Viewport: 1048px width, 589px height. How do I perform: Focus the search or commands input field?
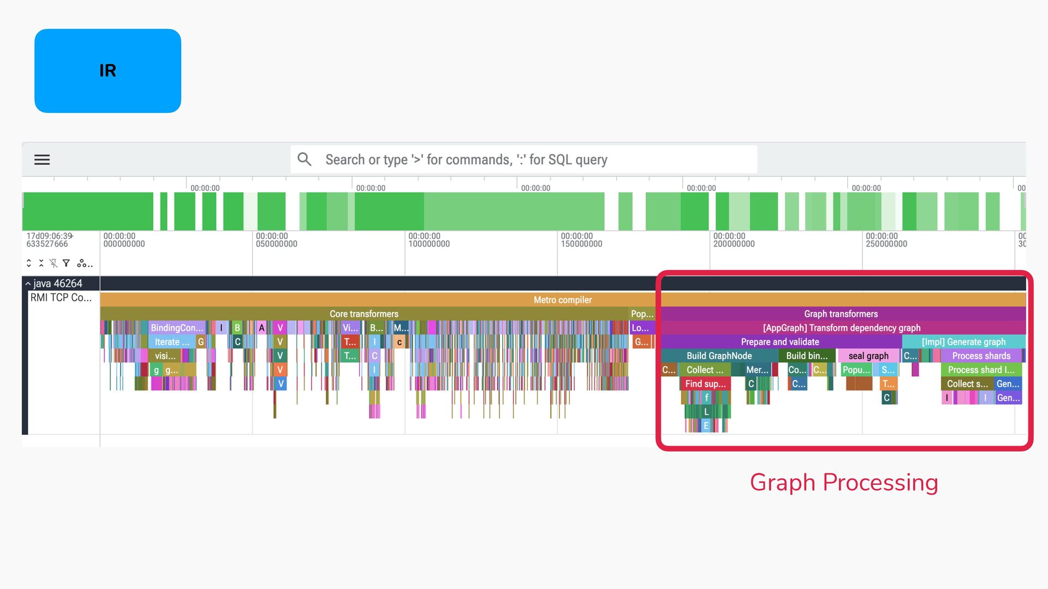(524, 159)
